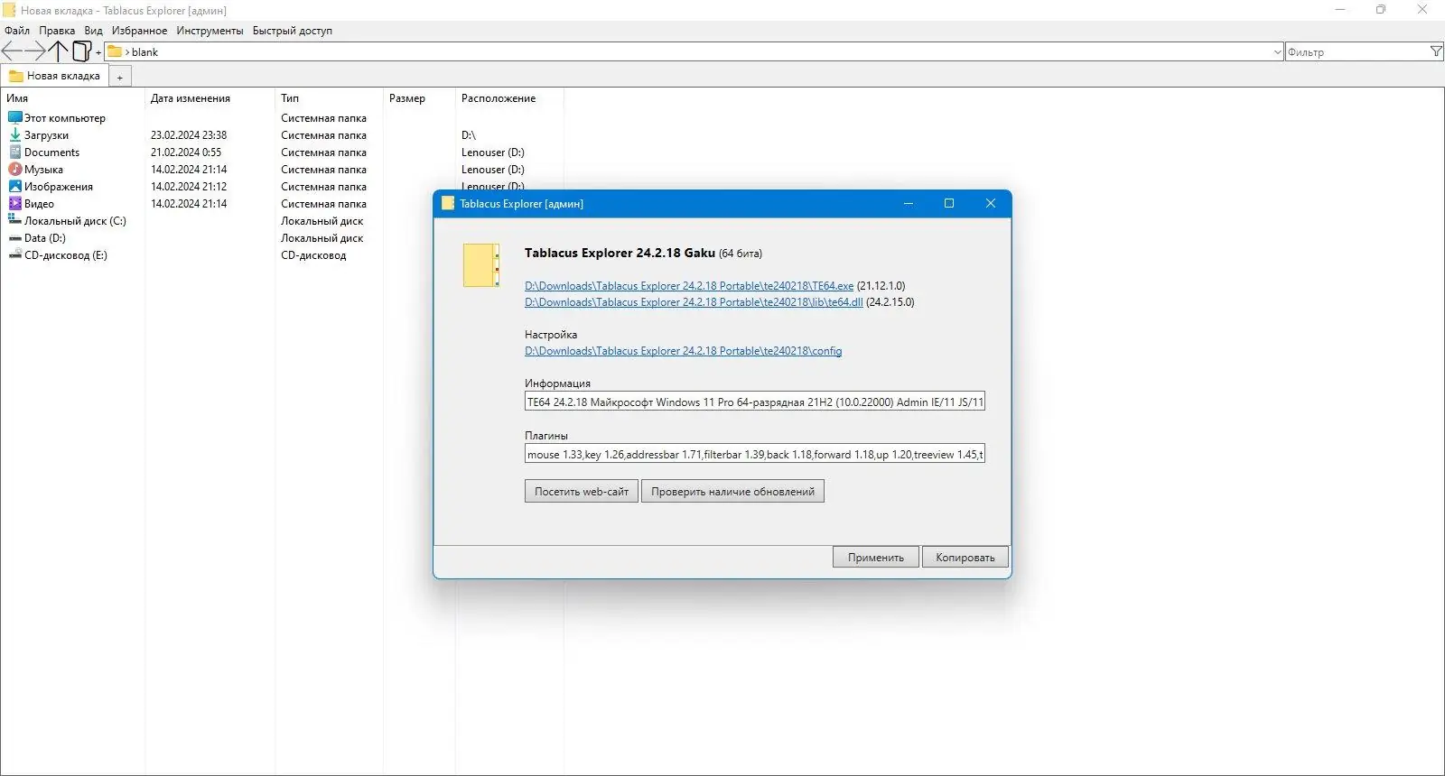This screenshot has width=1445, height=776.
Task: Open the Избранное menu
Action: [139, 31]
